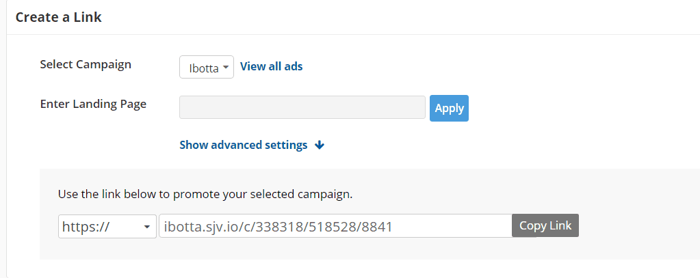Click the Select Campaign label
Image resolution: width=700 pixels, height=278 pixels.
[86, 64]
